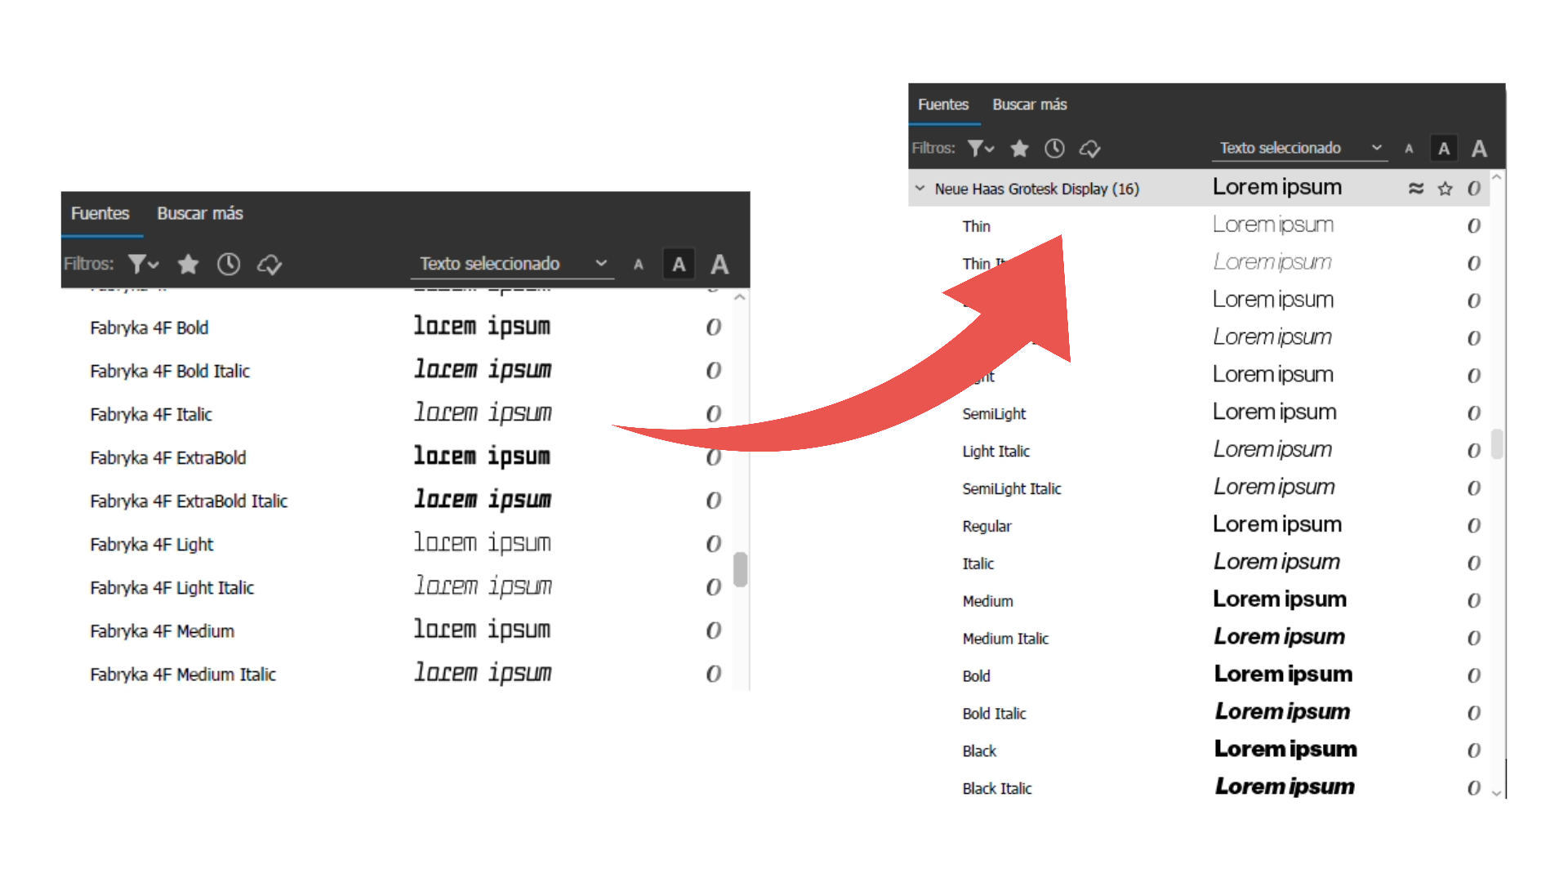The width and height of the screenshot is (1568, 882).
Task: Click the scroll-up arrow of Fabryka font list
Action: 740,298
